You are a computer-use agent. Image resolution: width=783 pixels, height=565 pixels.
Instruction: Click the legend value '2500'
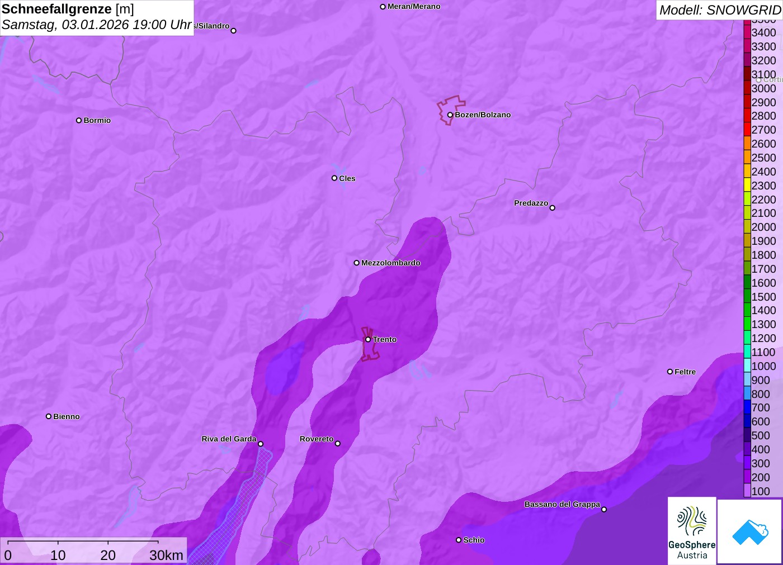click(764, 158)
